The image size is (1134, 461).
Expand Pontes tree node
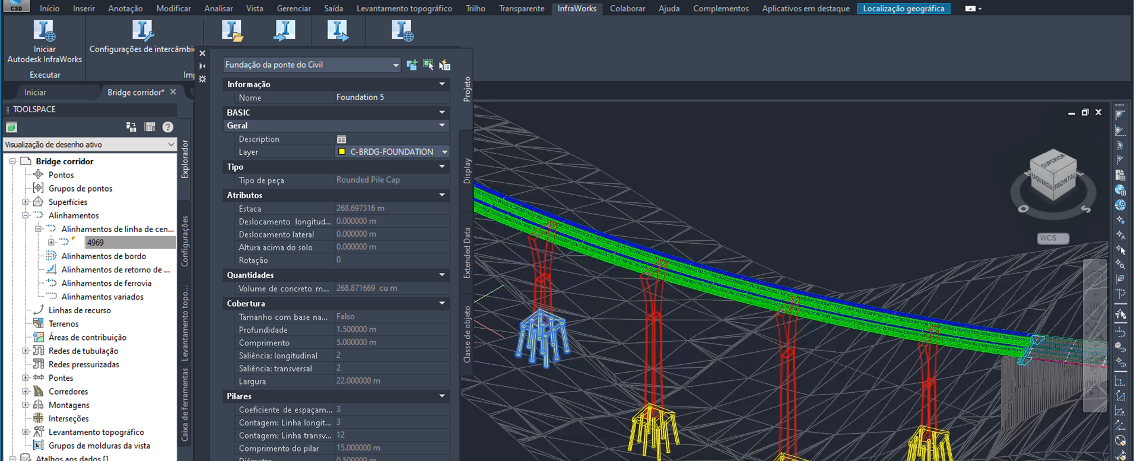click(x=26, y=378)
